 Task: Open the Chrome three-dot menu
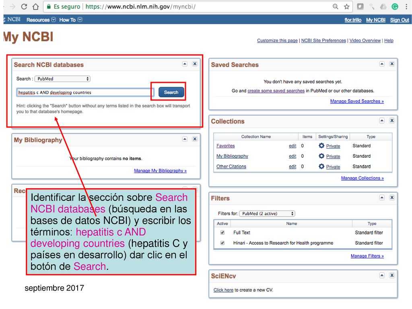(x=406, y=6)
